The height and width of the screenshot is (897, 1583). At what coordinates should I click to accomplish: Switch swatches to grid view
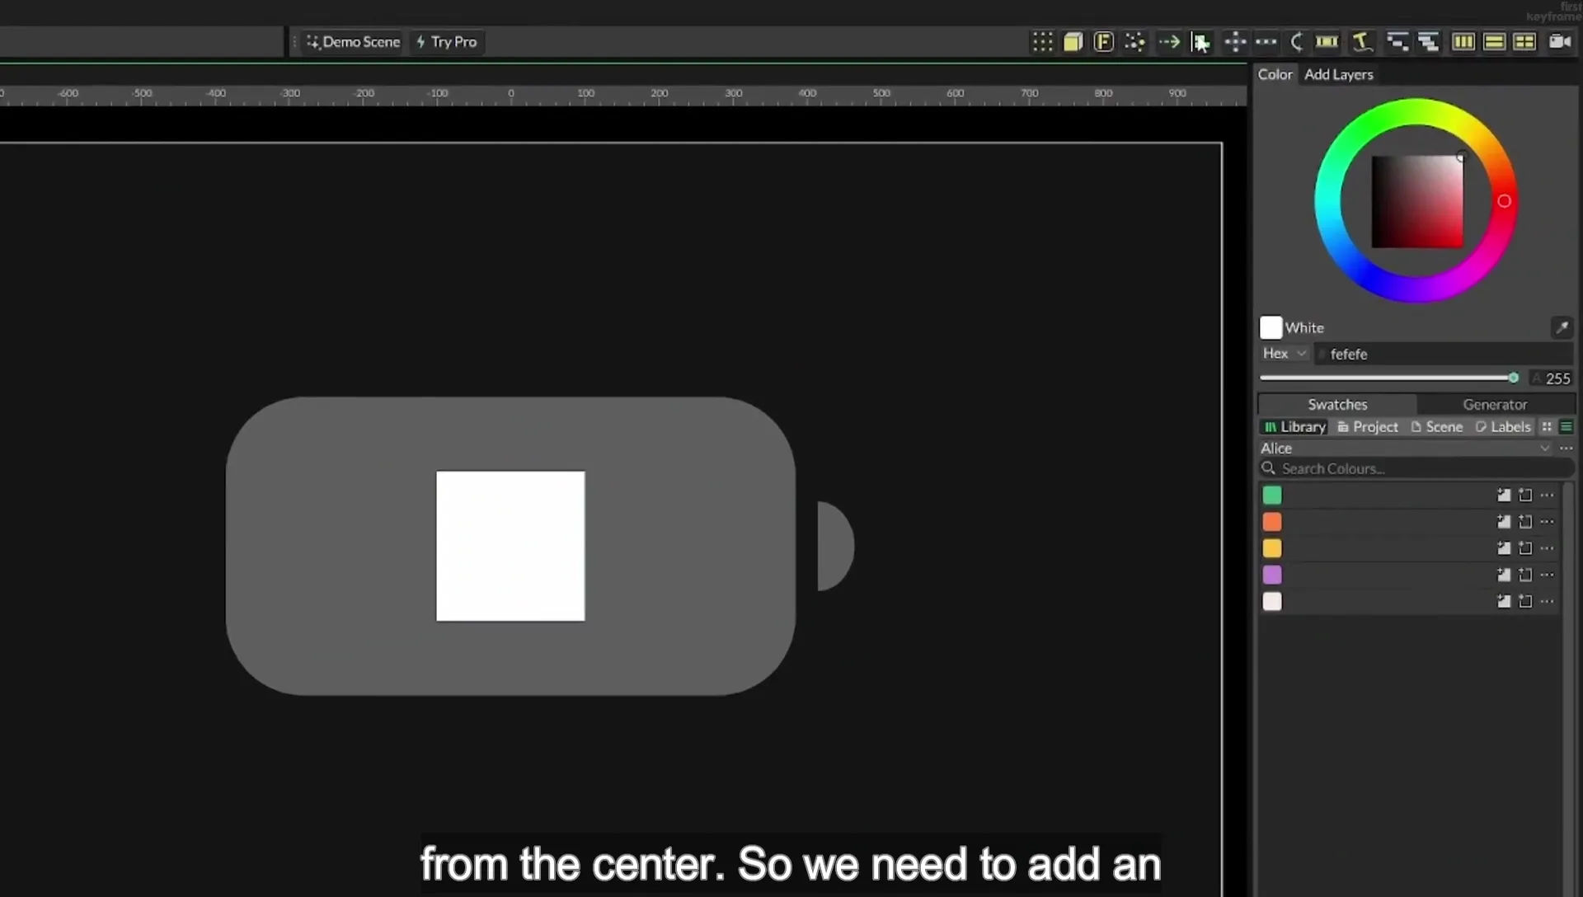point(1547,426)
